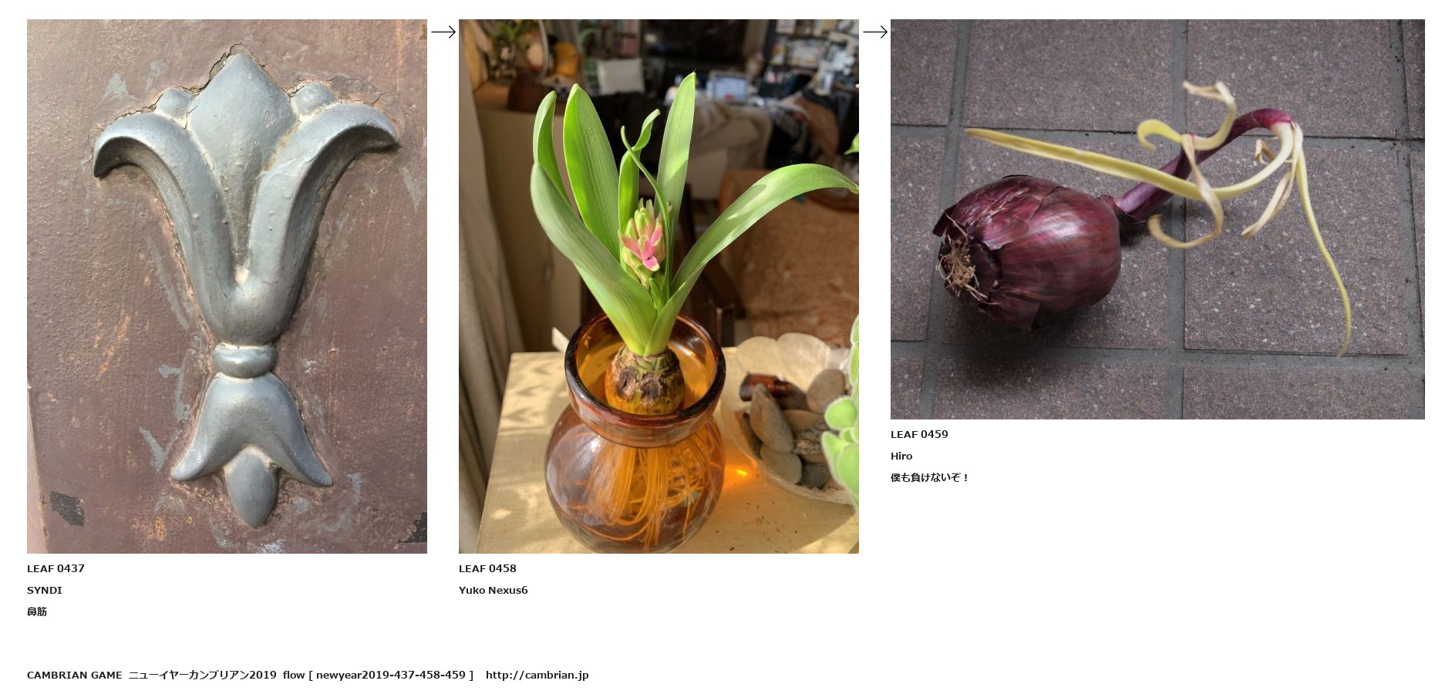The image size is (1452, 694).
Task: Click the caption 僕も負けないぞ！
Action: click(x=930, y=477)
